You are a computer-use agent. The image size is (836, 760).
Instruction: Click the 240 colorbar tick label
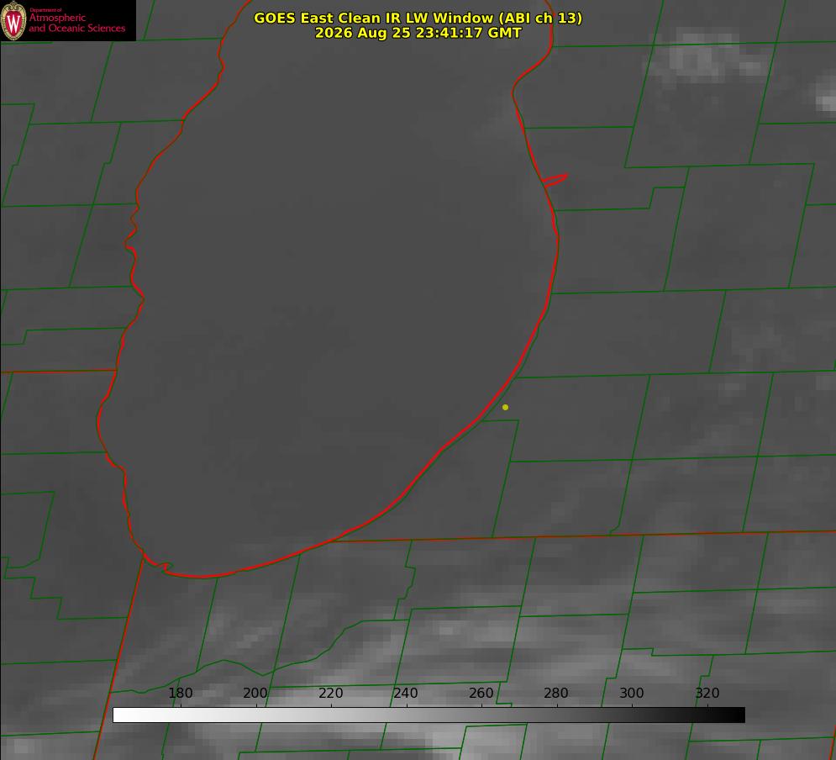[406, 693]
